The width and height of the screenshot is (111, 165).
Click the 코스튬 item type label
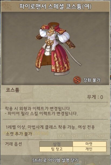tap(12, 90)
